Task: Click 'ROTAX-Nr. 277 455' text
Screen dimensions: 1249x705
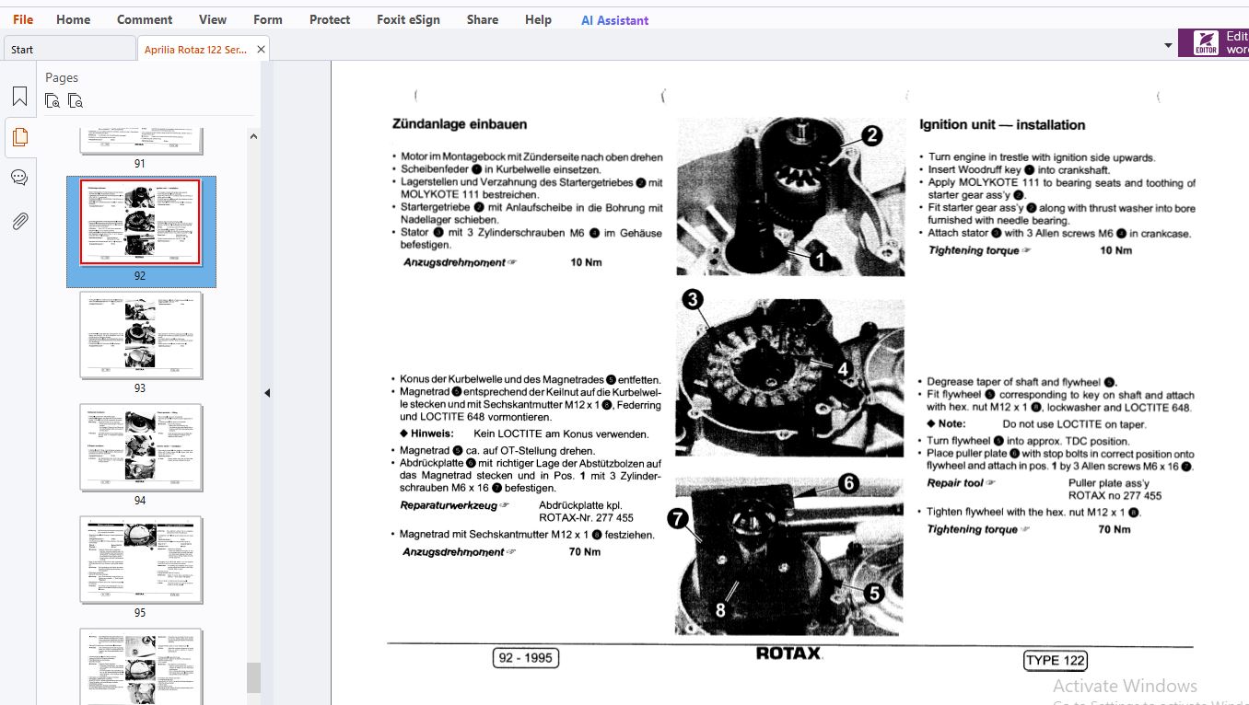Action: [586, 518]
